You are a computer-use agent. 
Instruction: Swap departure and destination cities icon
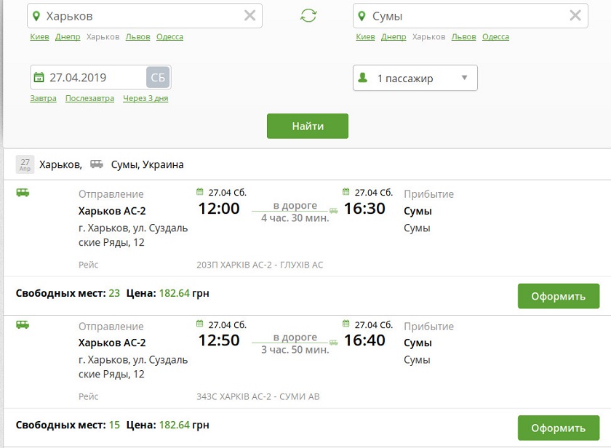308,16
